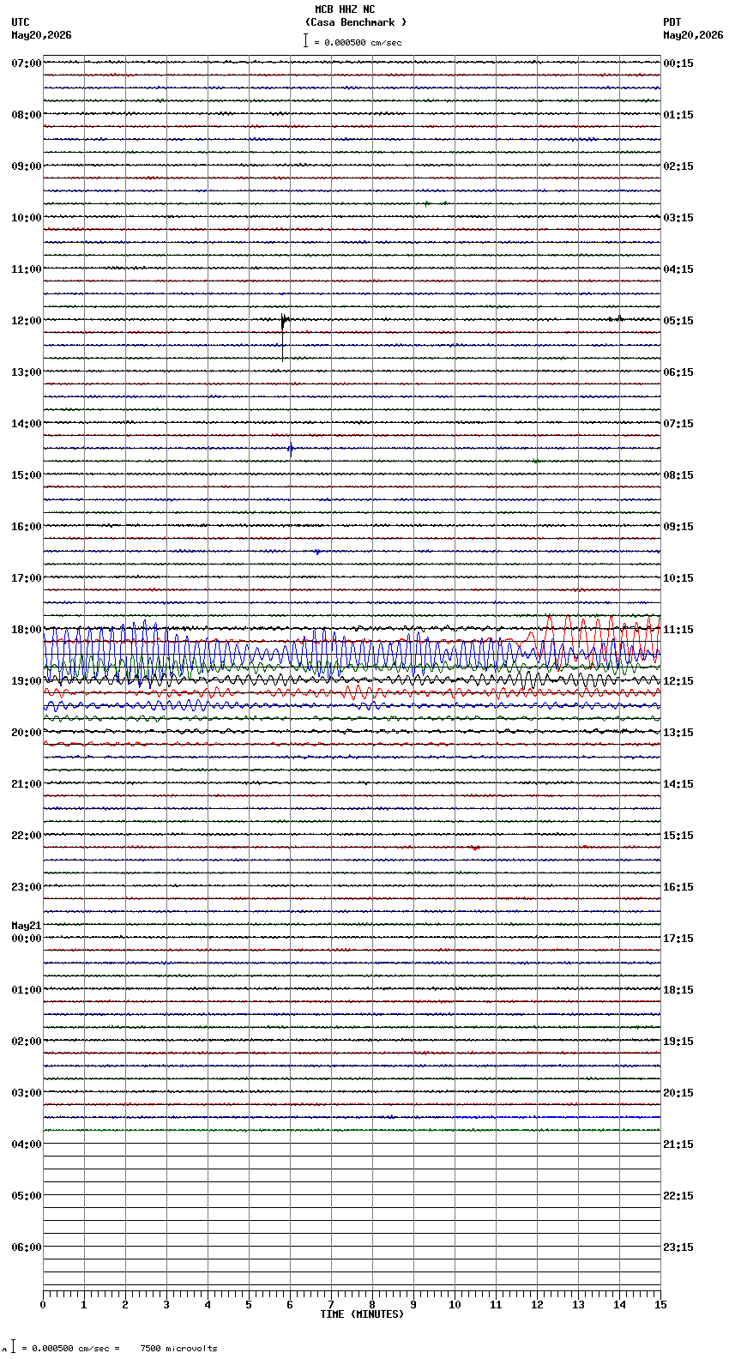Click the 03:00 UTC time label

click(x=27, y=1093)
